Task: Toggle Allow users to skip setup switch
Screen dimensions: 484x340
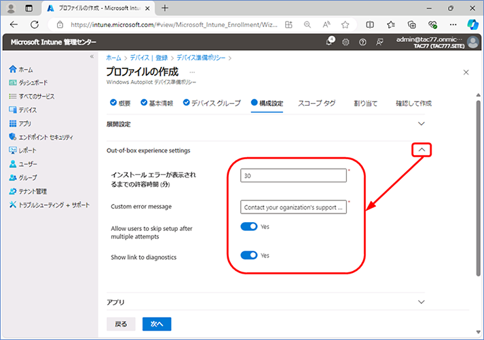Action: click(x=249, y=227)
